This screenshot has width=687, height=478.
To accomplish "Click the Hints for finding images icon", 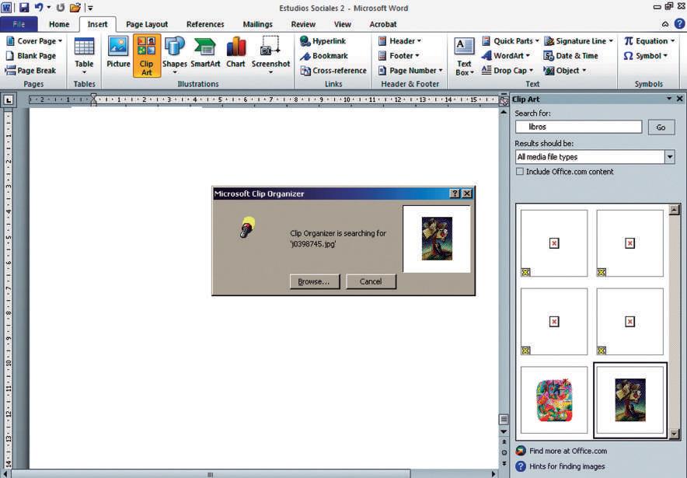I will pos(520,466).
